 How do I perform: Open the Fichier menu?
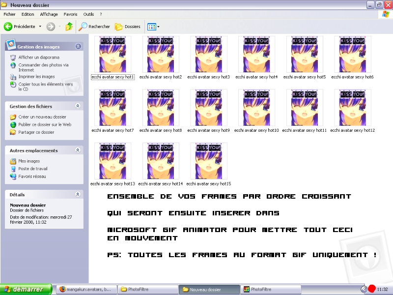(x=9, y=14)
